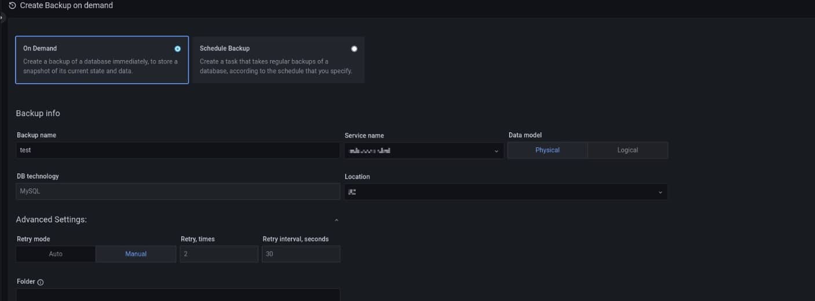
Task: Click the On Demand option card description
Action: point(100,66)
